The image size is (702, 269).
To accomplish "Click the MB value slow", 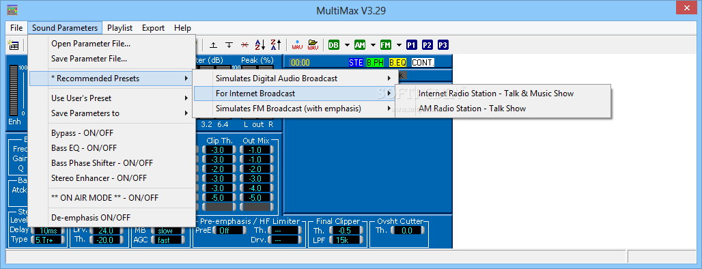I will [x=167, y=231].
